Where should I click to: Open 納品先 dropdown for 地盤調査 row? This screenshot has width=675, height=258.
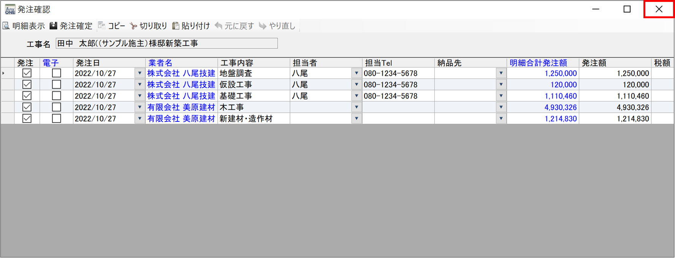501,73
